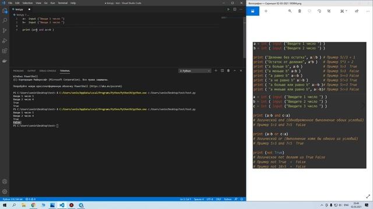Open Chrome from the taskbar

point(33,205)
